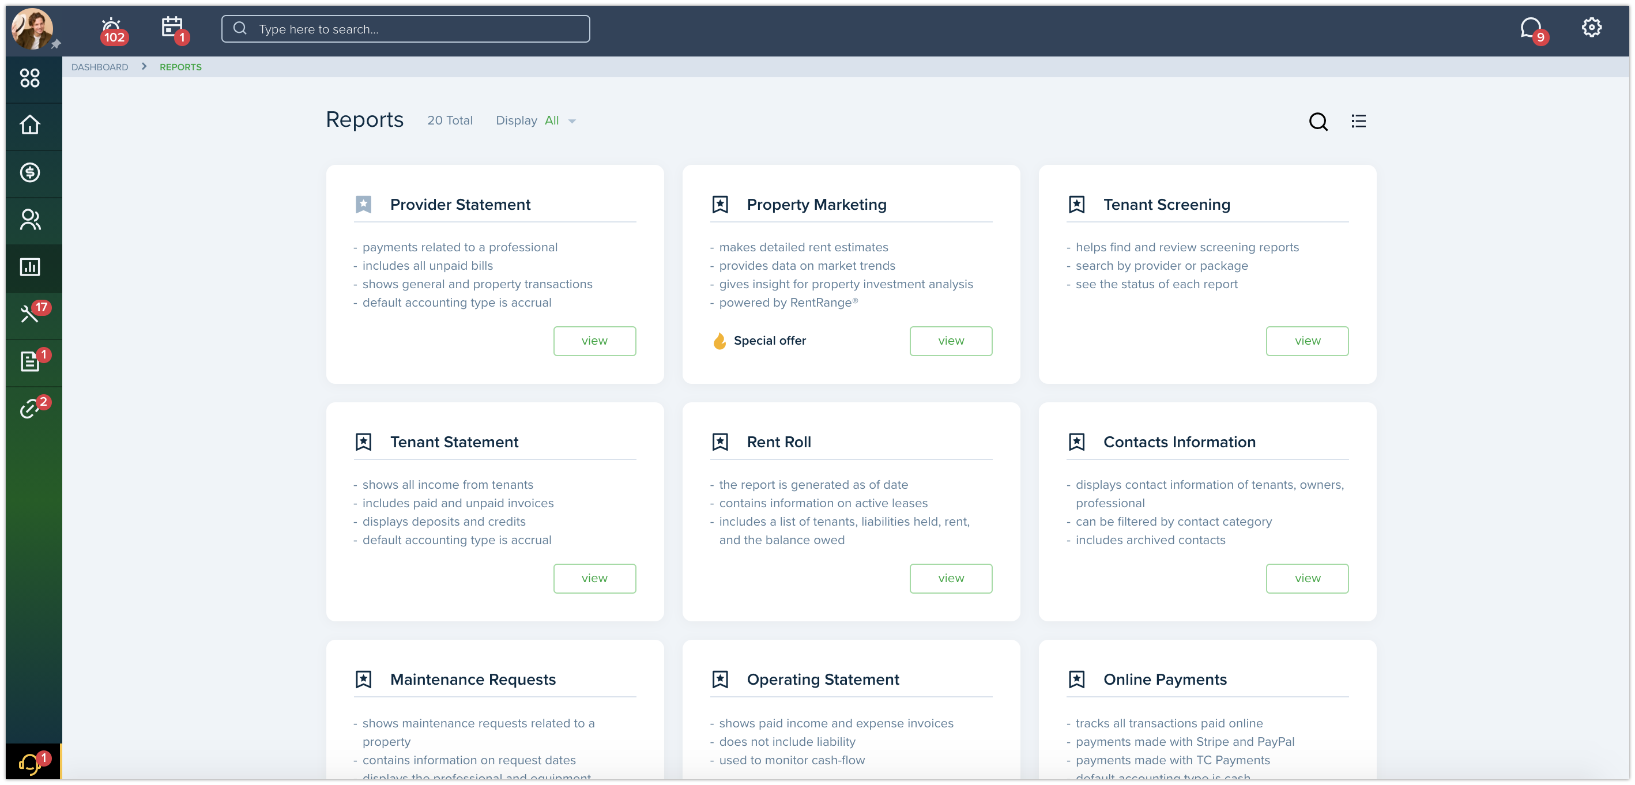
Task: Click the Reports page heading
Action: pyautogui.click(x=365, y=120)
